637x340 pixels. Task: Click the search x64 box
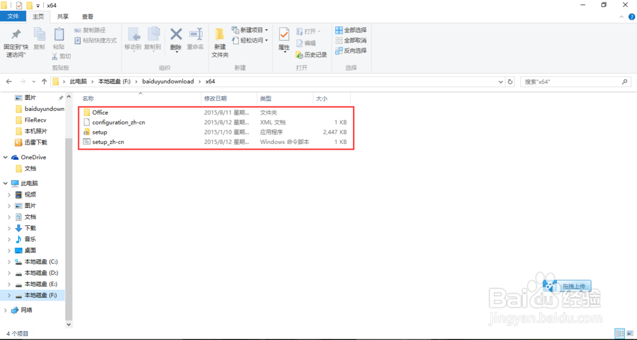point(576,81)
